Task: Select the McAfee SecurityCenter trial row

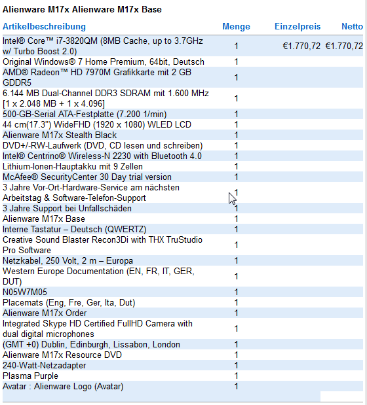Action: [183, 177]
